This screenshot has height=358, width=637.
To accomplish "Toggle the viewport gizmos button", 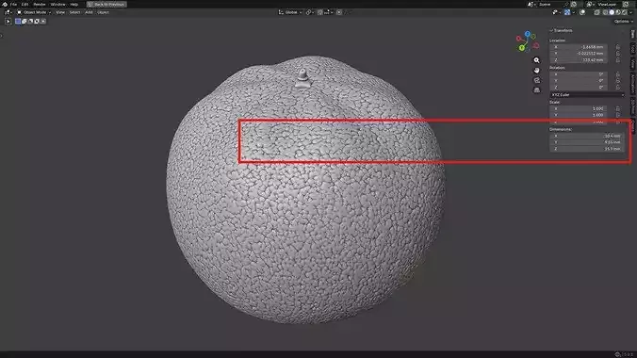I will coord(567,12).
